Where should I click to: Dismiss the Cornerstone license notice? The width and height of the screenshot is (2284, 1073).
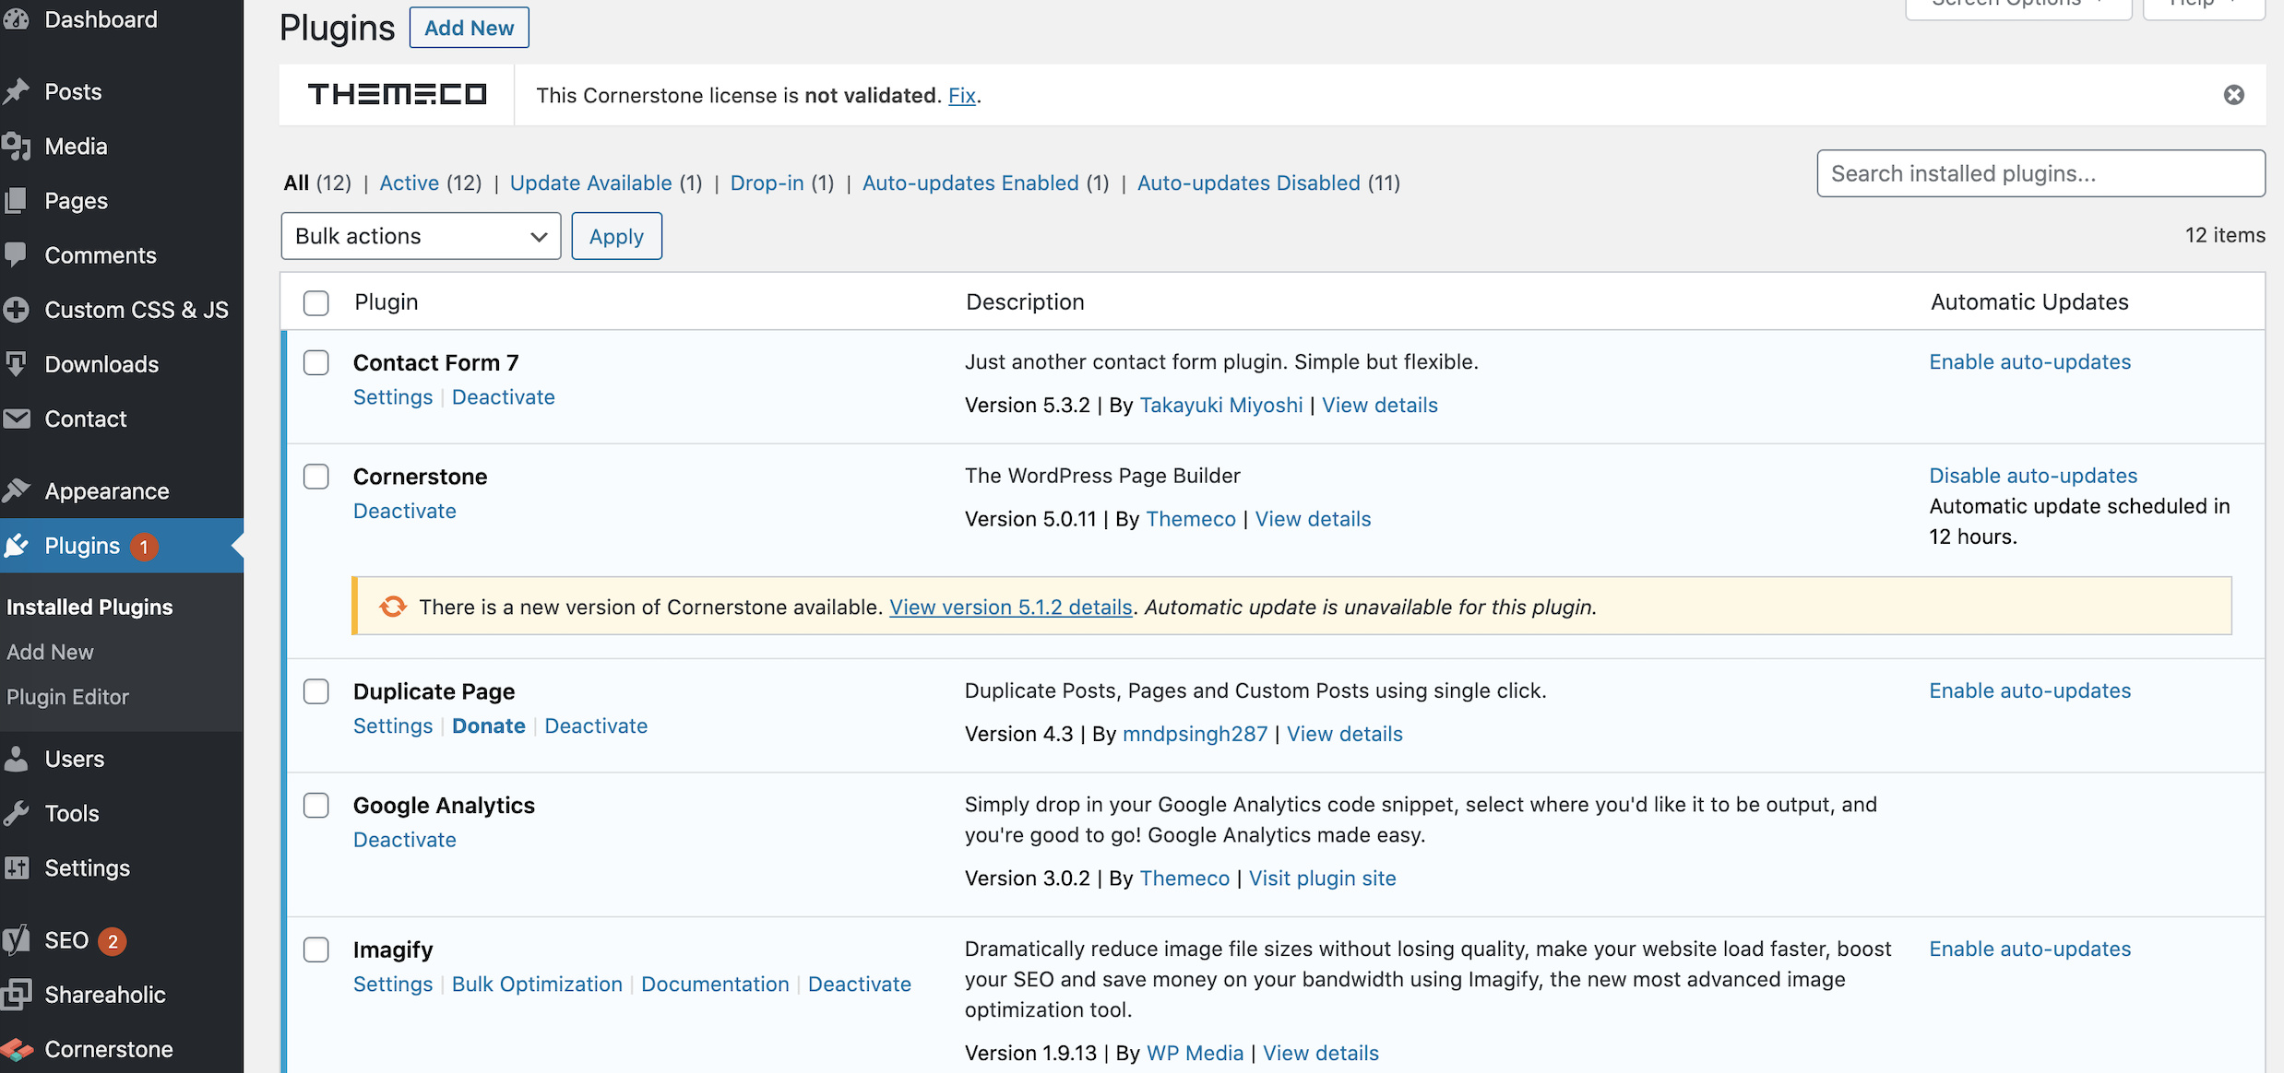tap(2233, 95)
